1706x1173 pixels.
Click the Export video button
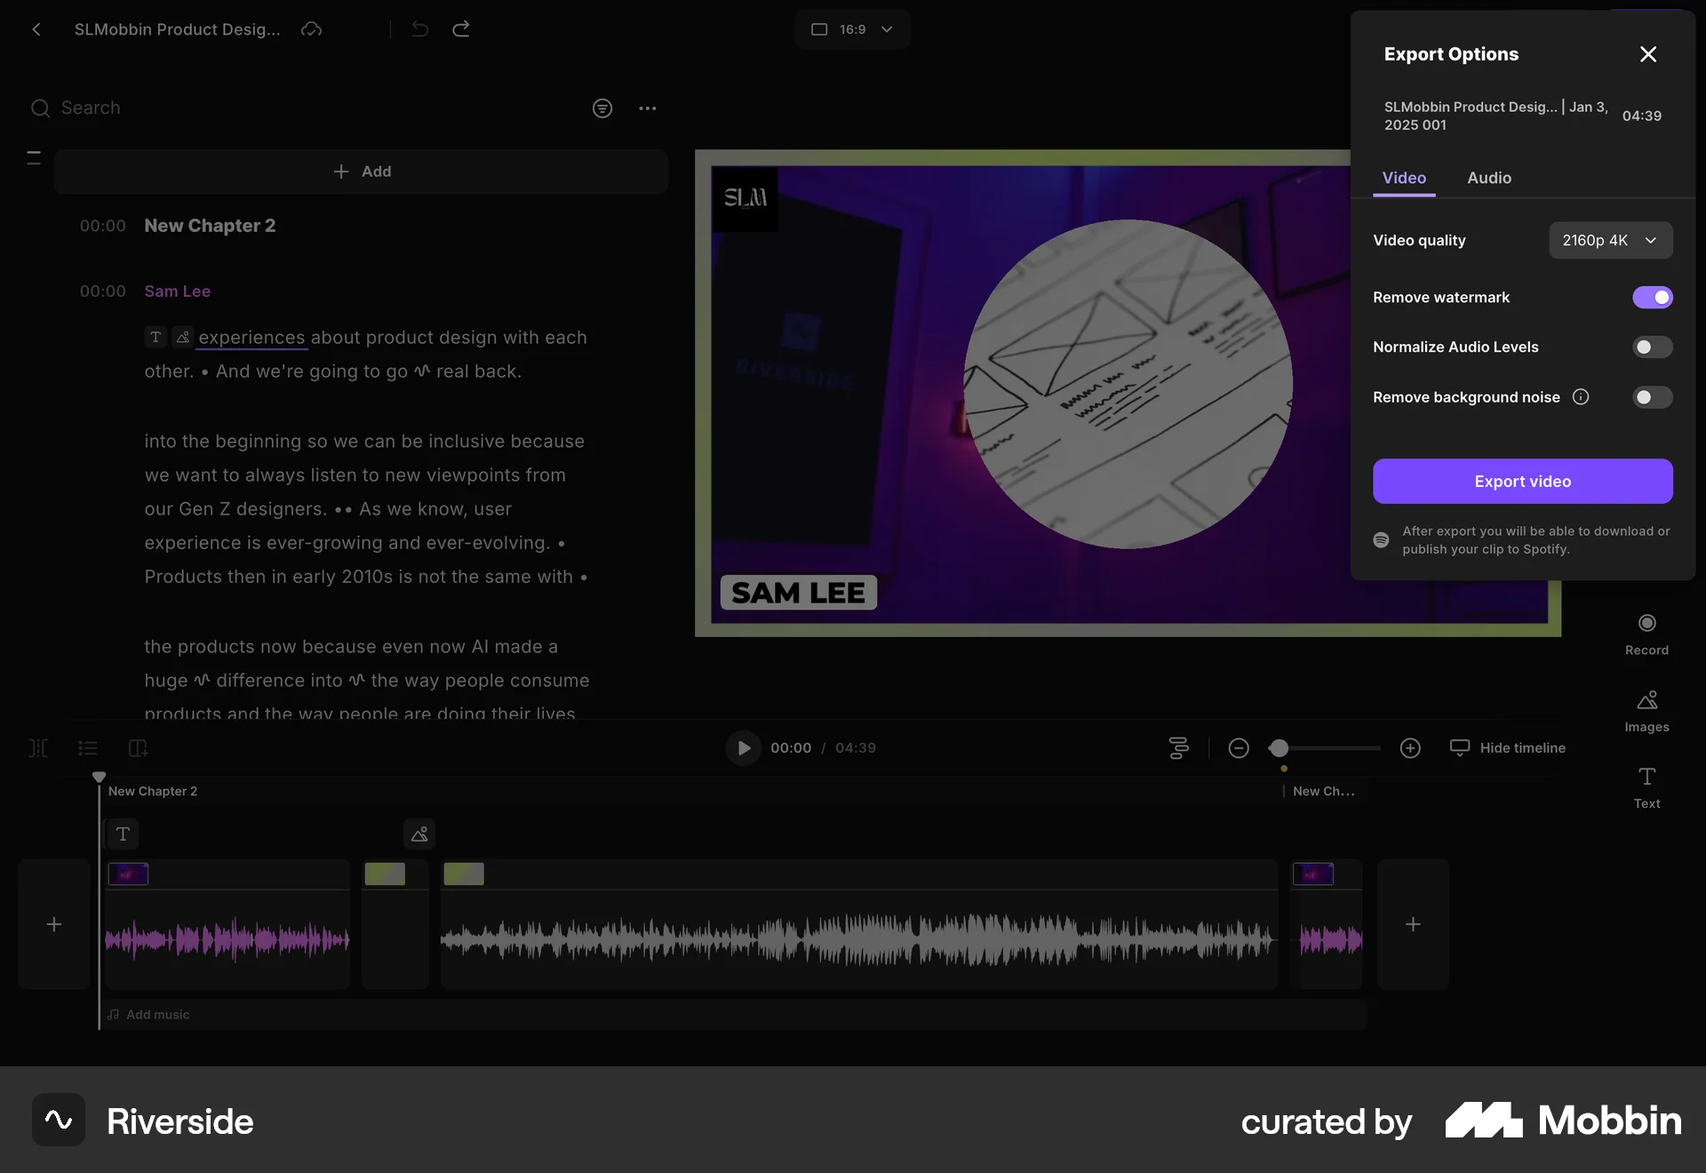(x=1521, y=481)
